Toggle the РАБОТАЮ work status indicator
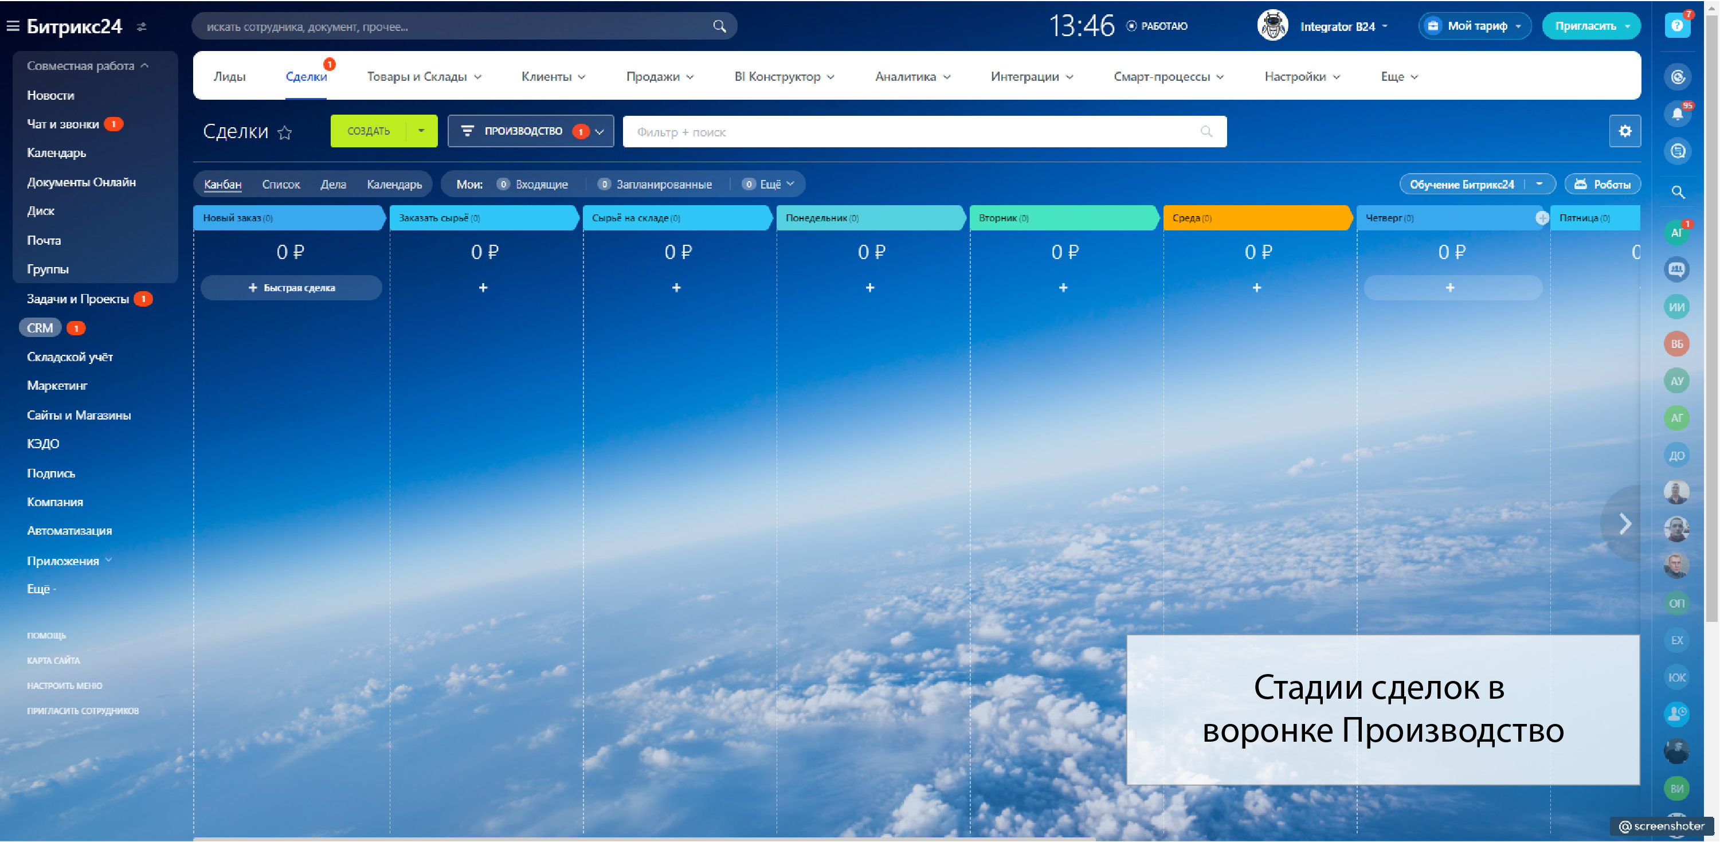Viewport: 1720px width, 842px height. tap(1157, 26)
